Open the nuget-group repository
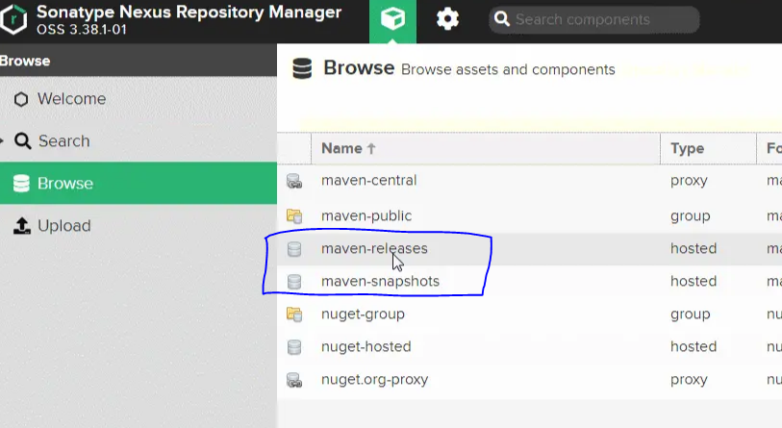 pos(363,315)
